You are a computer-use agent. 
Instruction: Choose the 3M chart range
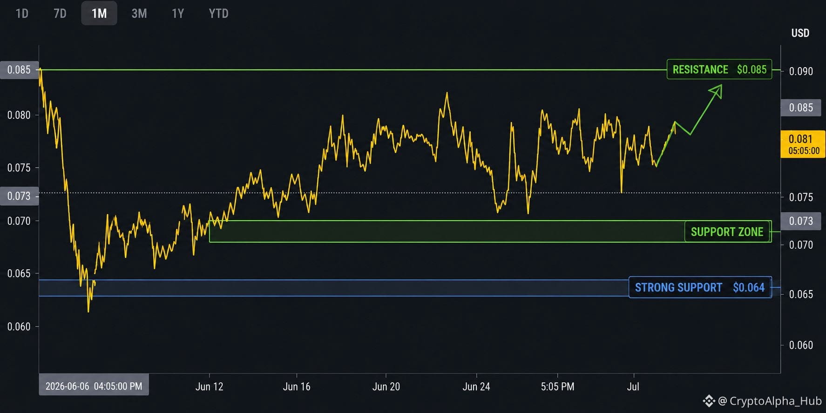tap(139, 14)
